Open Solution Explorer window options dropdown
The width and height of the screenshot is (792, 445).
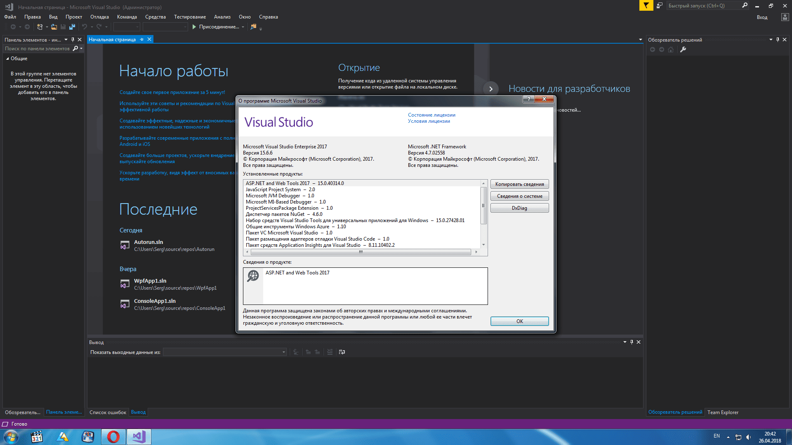[x=771, y=40]
